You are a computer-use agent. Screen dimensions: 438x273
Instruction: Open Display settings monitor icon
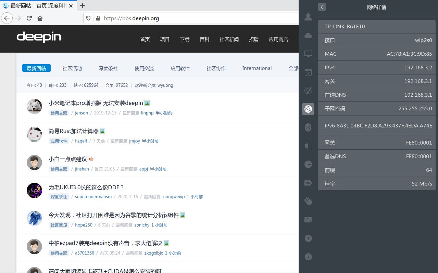tap(308, 54)
